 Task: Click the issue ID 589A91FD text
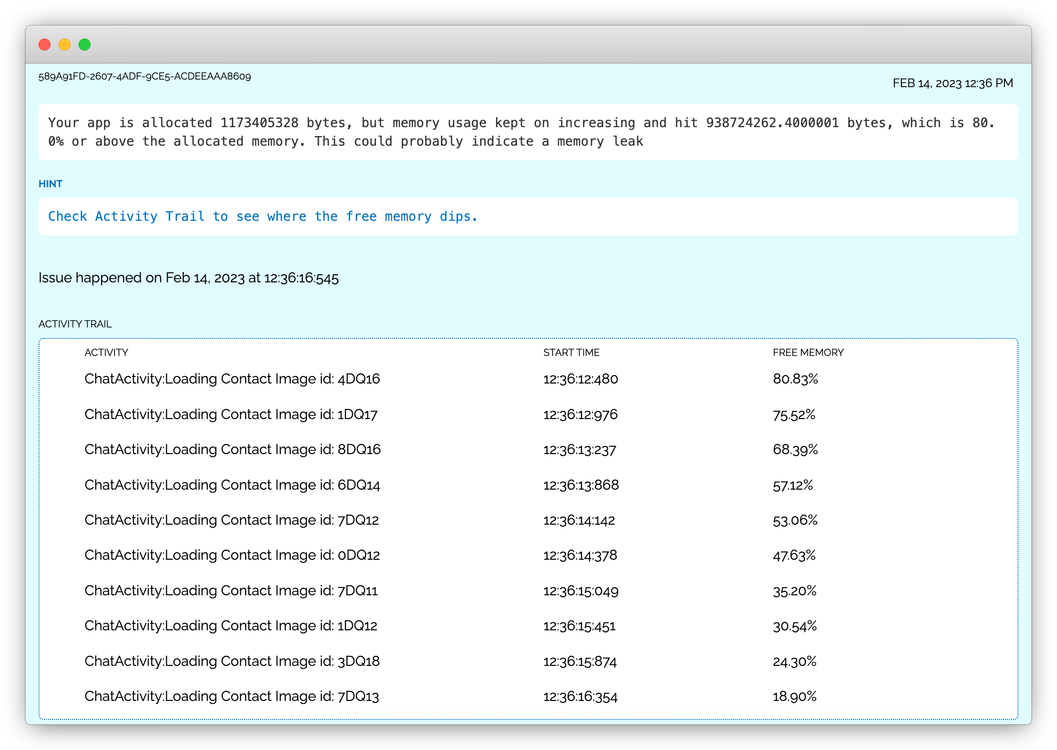pyautogui.click(x=145, y=77)
